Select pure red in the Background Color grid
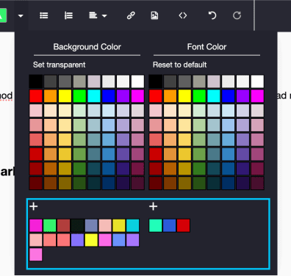The image size is (291, 276). (x=36, y=96)
